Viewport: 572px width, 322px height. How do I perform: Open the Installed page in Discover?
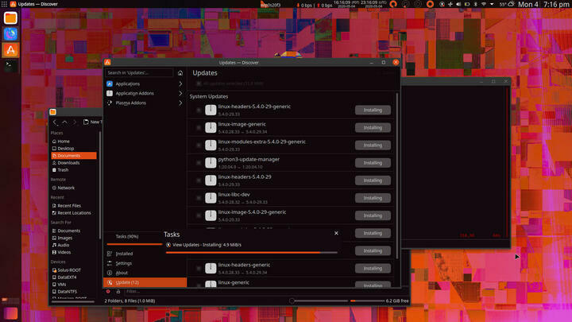pos(145,254)
